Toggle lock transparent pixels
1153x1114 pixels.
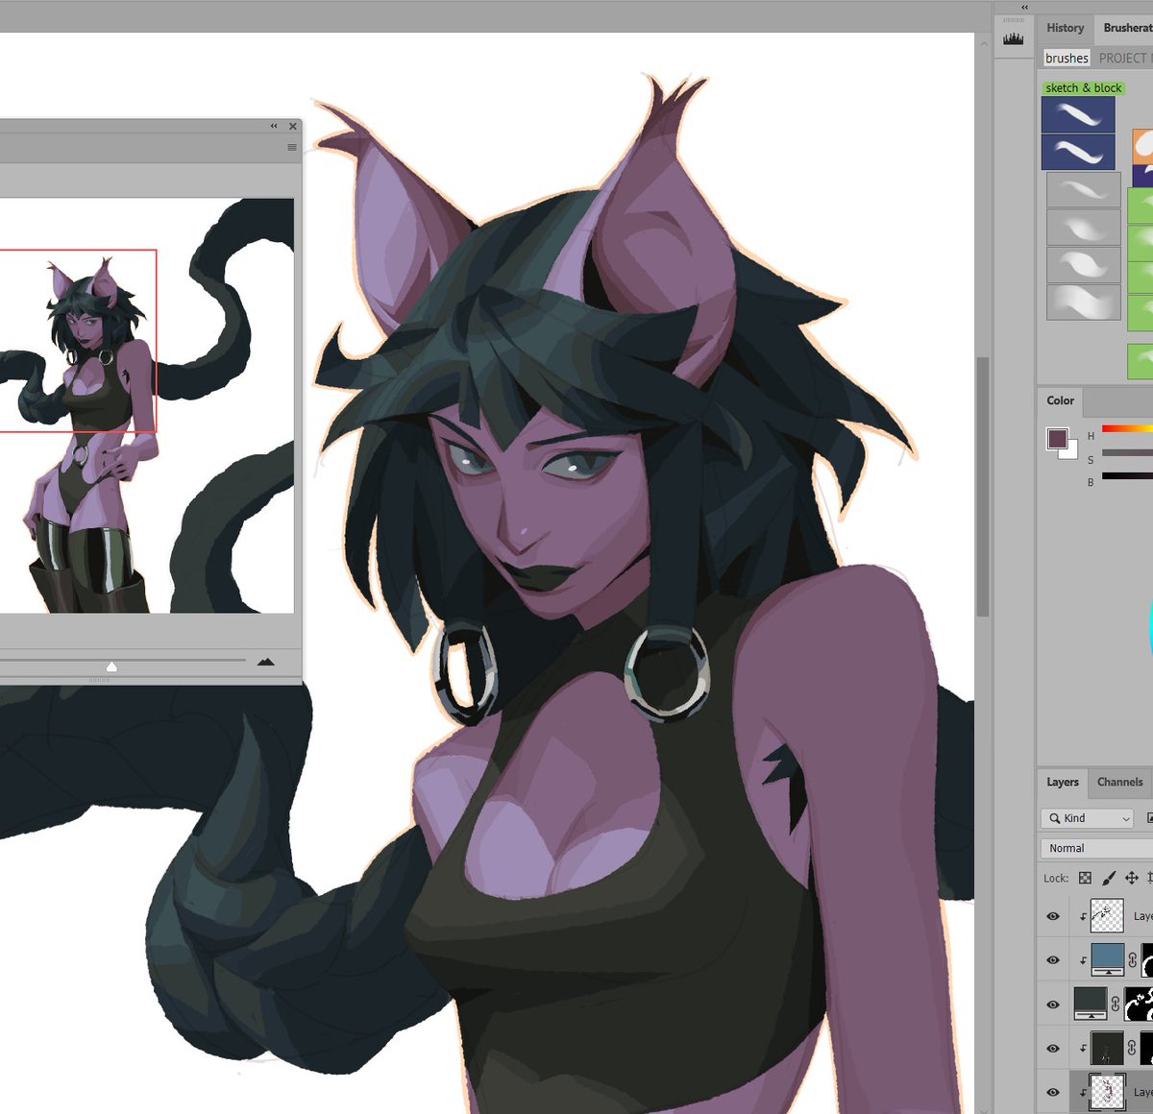1085,878
